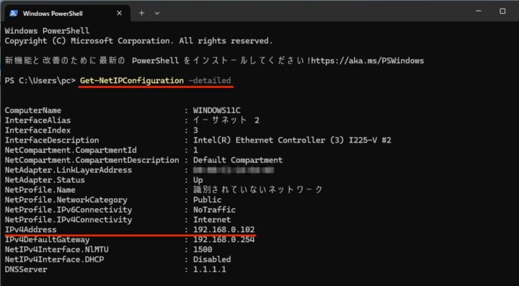Click the DNSServer value 1.1.1.1

click(210, 269)
